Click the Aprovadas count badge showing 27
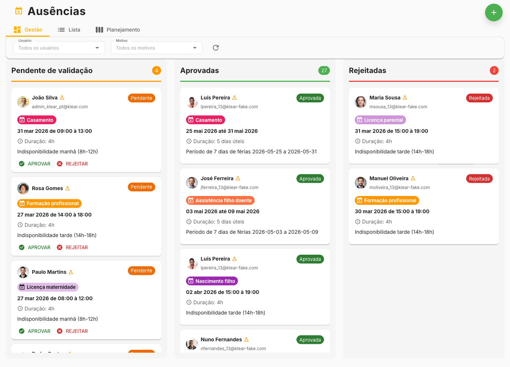Viewport: 510px width, 367px height. pyautogui.click(x=324, y=70)
